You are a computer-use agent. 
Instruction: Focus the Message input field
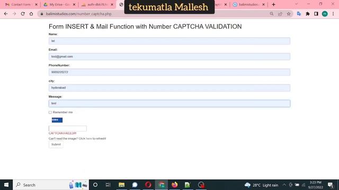(x=169, y=103)
